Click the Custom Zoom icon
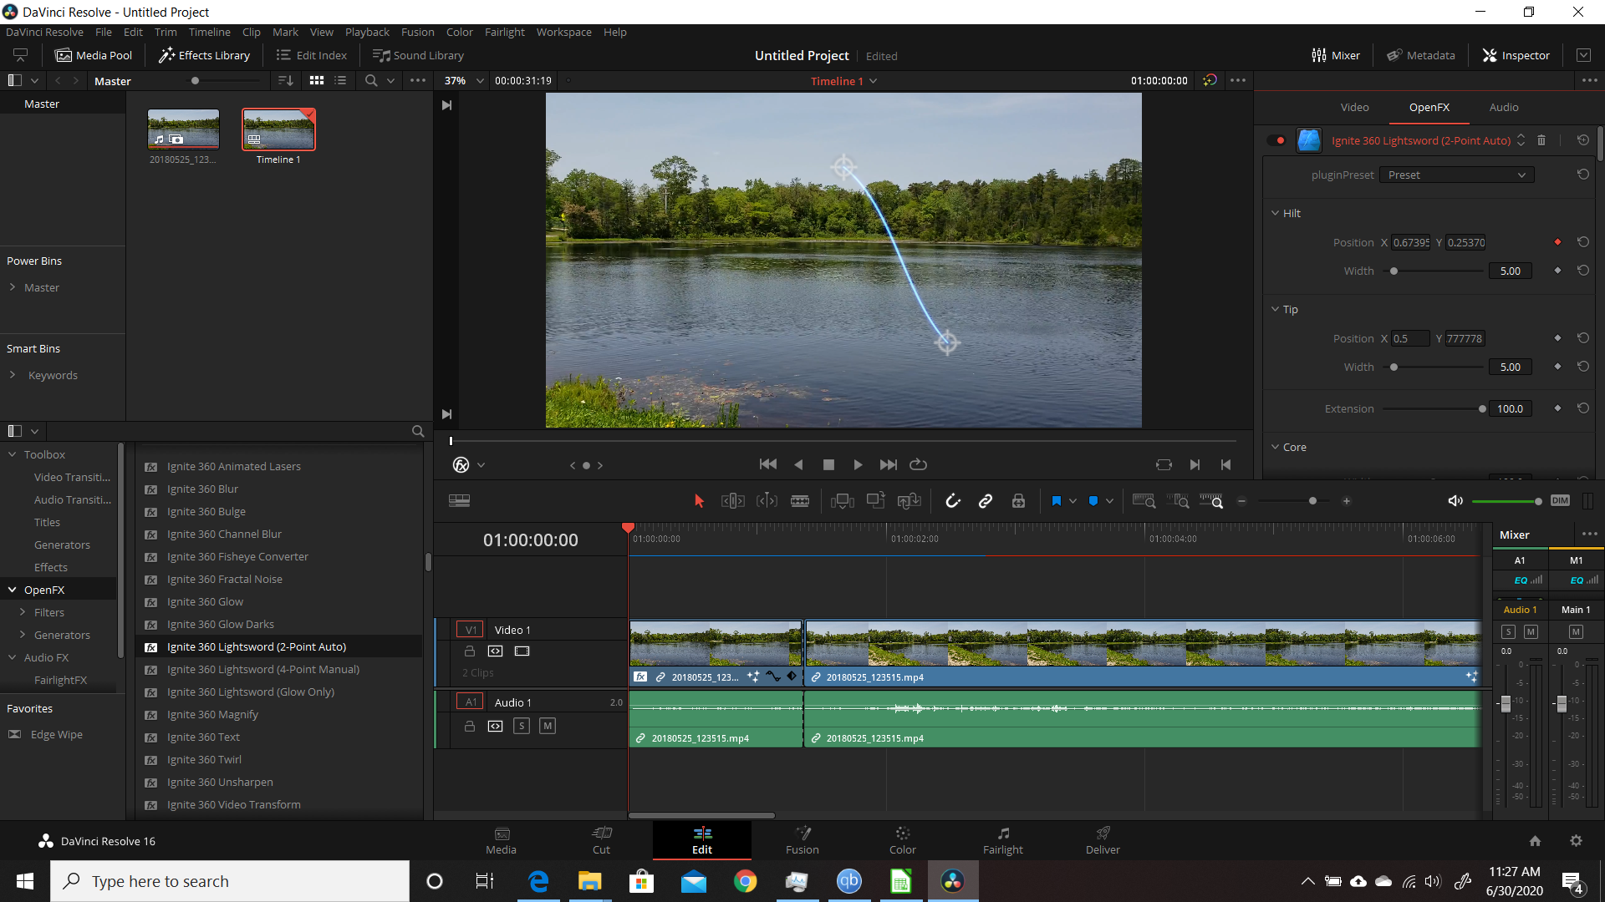This screenshot has width=1605, height=902. tap(1211, 501)
